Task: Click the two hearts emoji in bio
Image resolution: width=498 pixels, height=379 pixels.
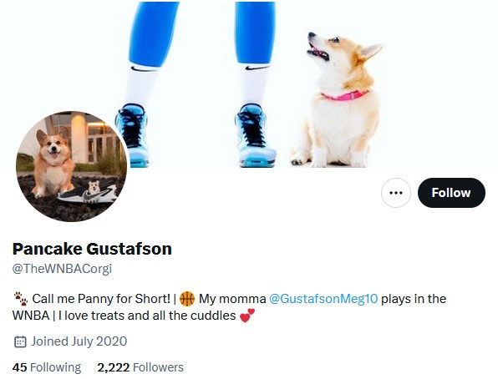Action: click(x=247, y=316)
